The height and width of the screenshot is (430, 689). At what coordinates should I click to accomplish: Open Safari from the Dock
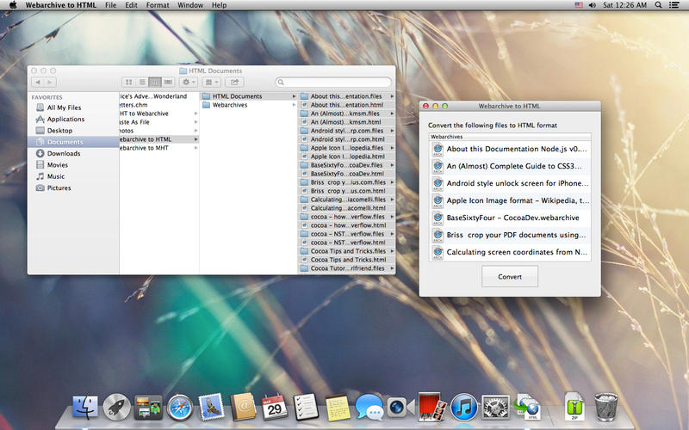180,407
